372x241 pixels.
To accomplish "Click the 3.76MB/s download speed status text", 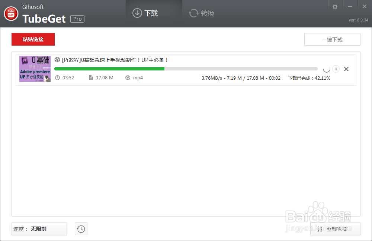I will click(x=241, y=78).
